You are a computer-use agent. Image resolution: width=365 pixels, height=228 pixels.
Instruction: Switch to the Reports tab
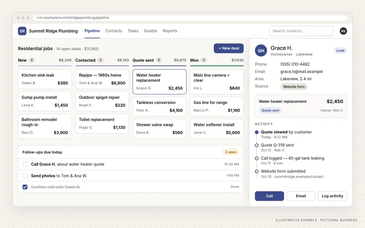tap(170, 31)
